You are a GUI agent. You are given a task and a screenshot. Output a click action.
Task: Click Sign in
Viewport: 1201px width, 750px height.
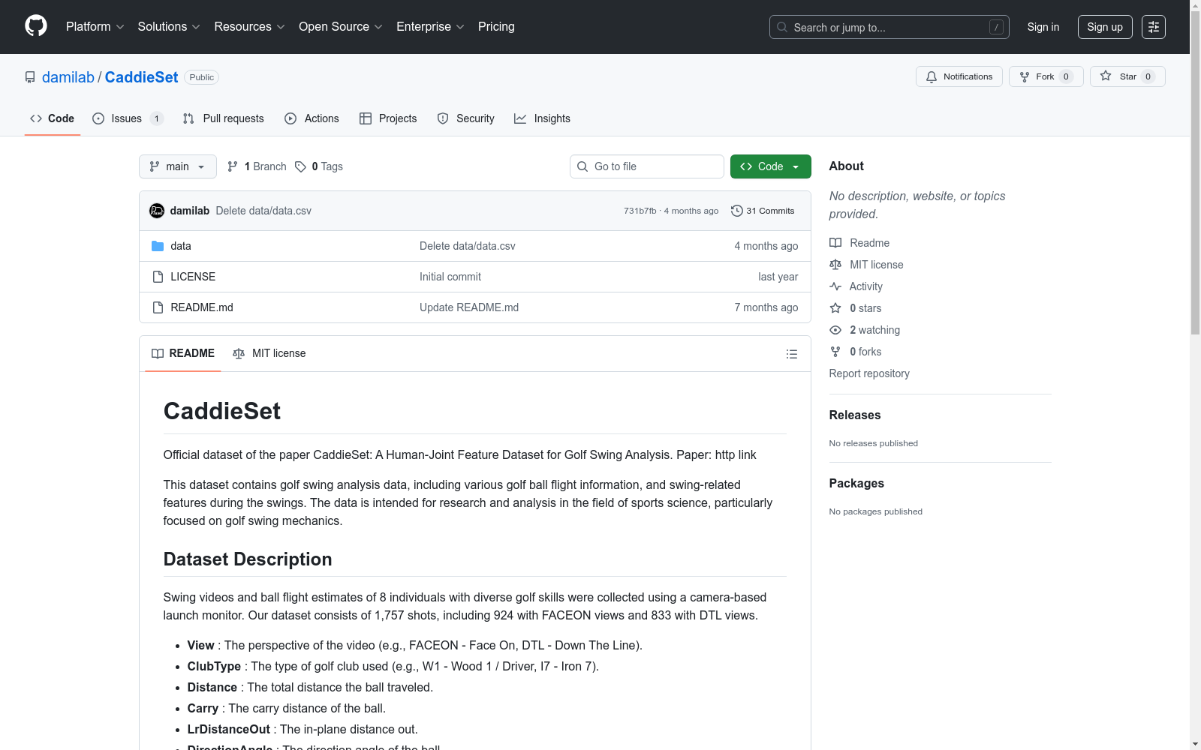(1043, 27)
